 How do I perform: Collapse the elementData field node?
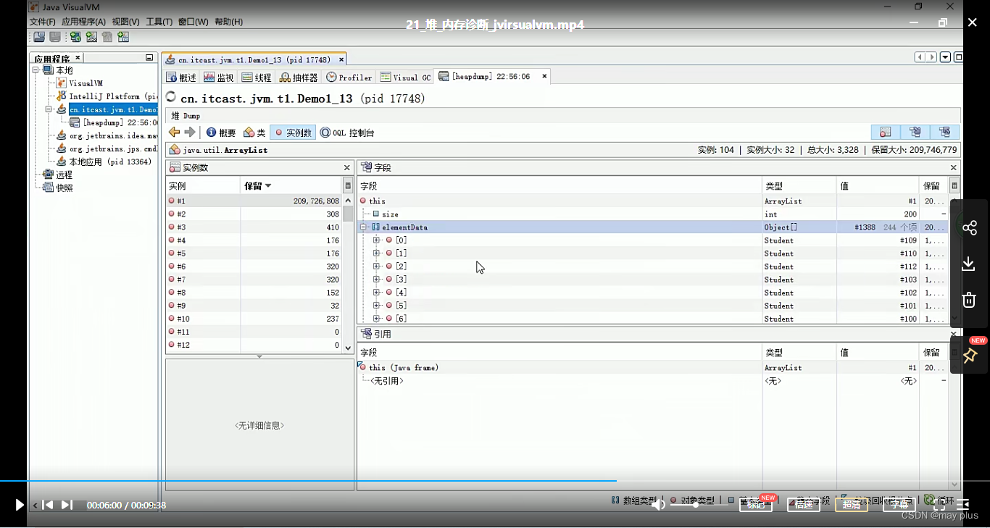[x=363, y=227]
